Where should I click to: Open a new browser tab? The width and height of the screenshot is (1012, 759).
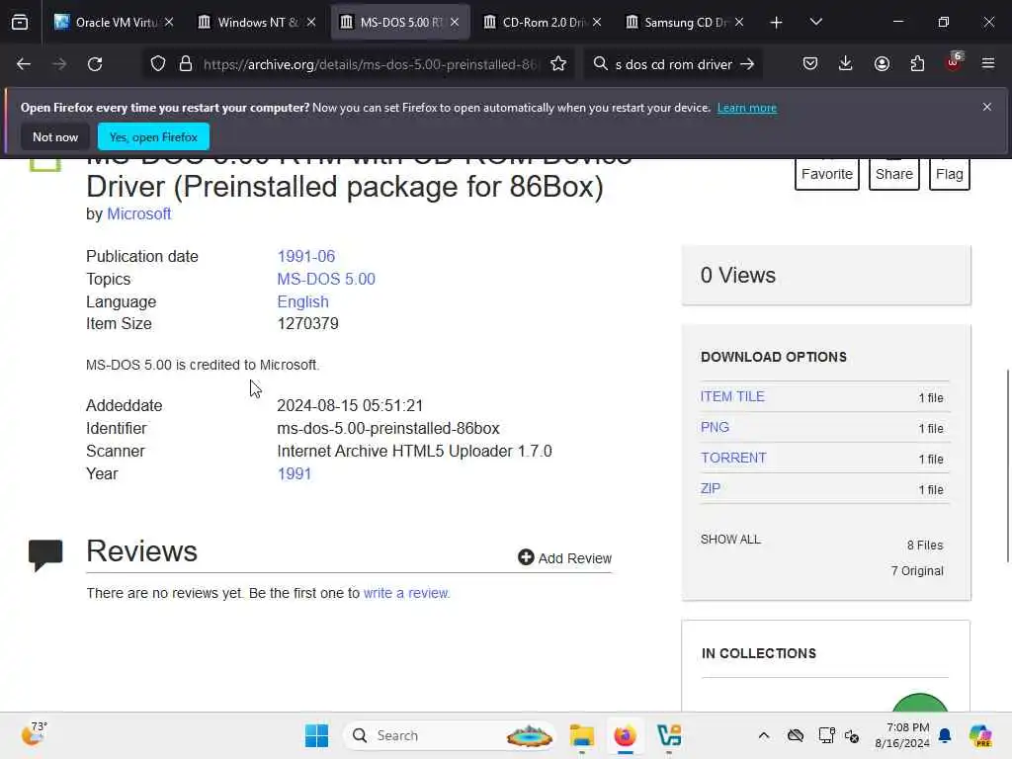click(777, 23)
